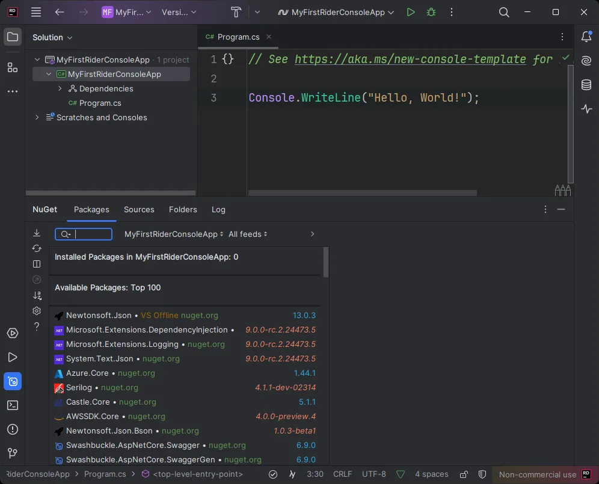Toggle NuGet details pane layout icon
Image resolution: width=599 pixels, height=484 pixels.
point(37,264)
